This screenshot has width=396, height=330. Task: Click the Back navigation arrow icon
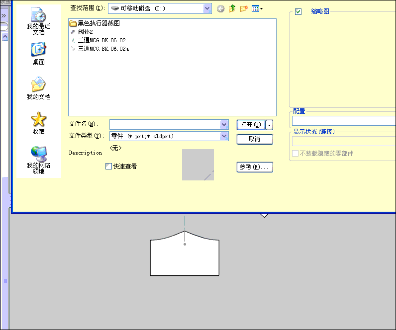(x=221, y=9)
